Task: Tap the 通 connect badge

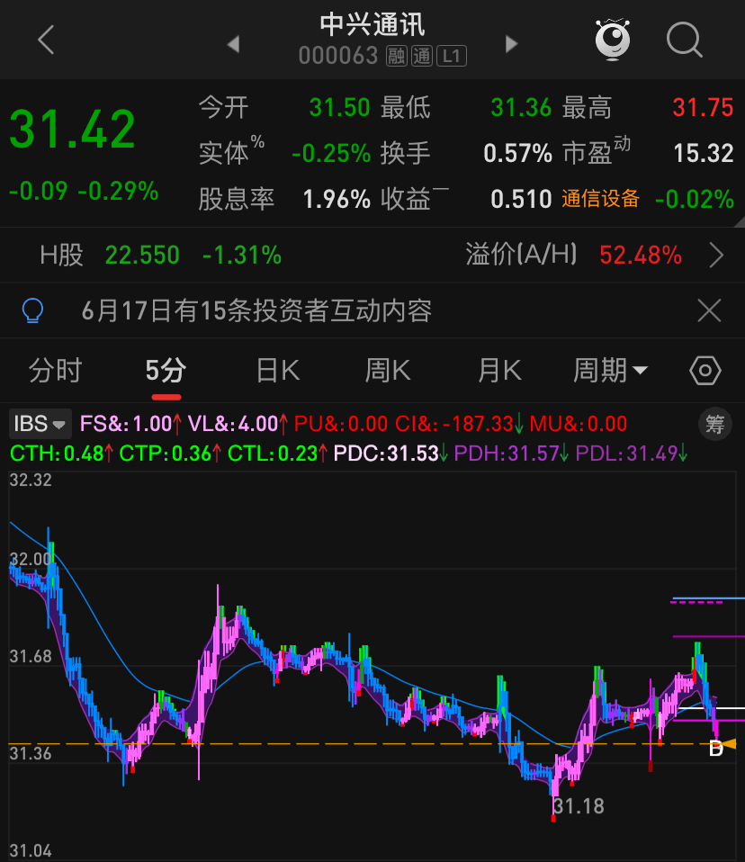Action: click(422, 56)
